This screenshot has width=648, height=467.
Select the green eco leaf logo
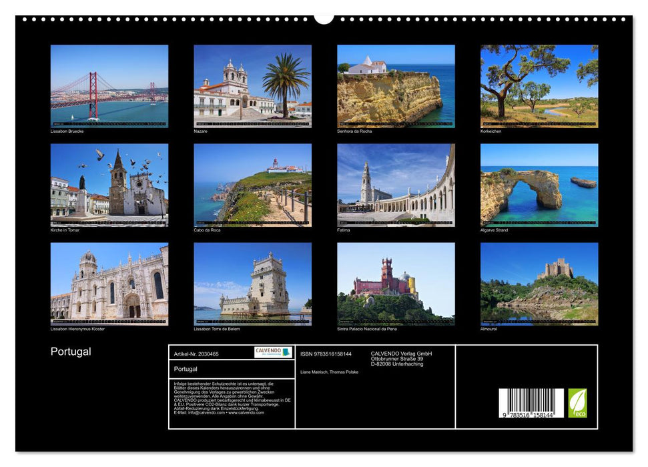point(578,404)
